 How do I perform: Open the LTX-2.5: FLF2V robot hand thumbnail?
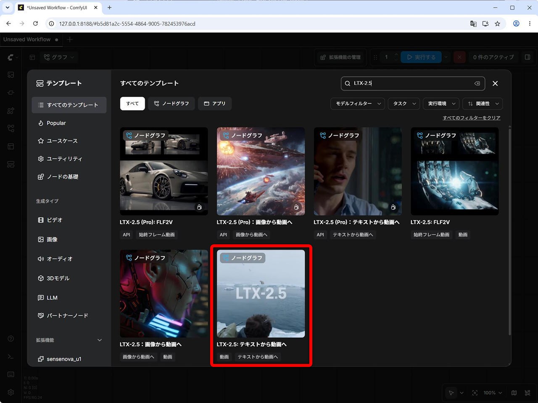(x=455, y=171)
